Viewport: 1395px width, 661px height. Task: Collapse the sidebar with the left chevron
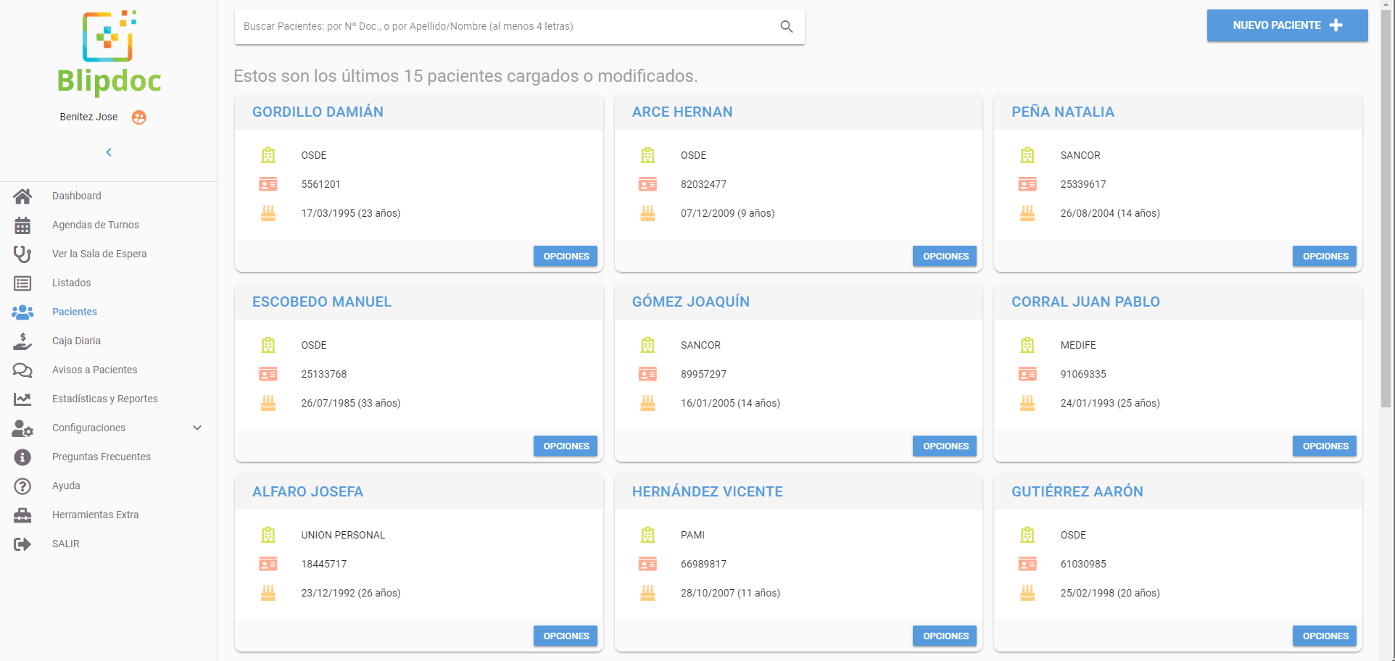pyautogui.click(x=109, y=152)
